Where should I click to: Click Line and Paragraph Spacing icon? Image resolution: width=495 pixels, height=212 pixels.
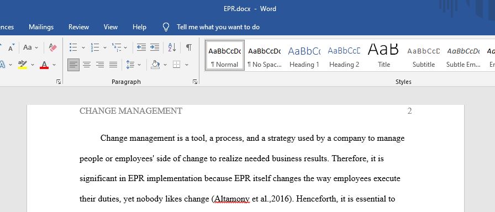pos(130,65)
